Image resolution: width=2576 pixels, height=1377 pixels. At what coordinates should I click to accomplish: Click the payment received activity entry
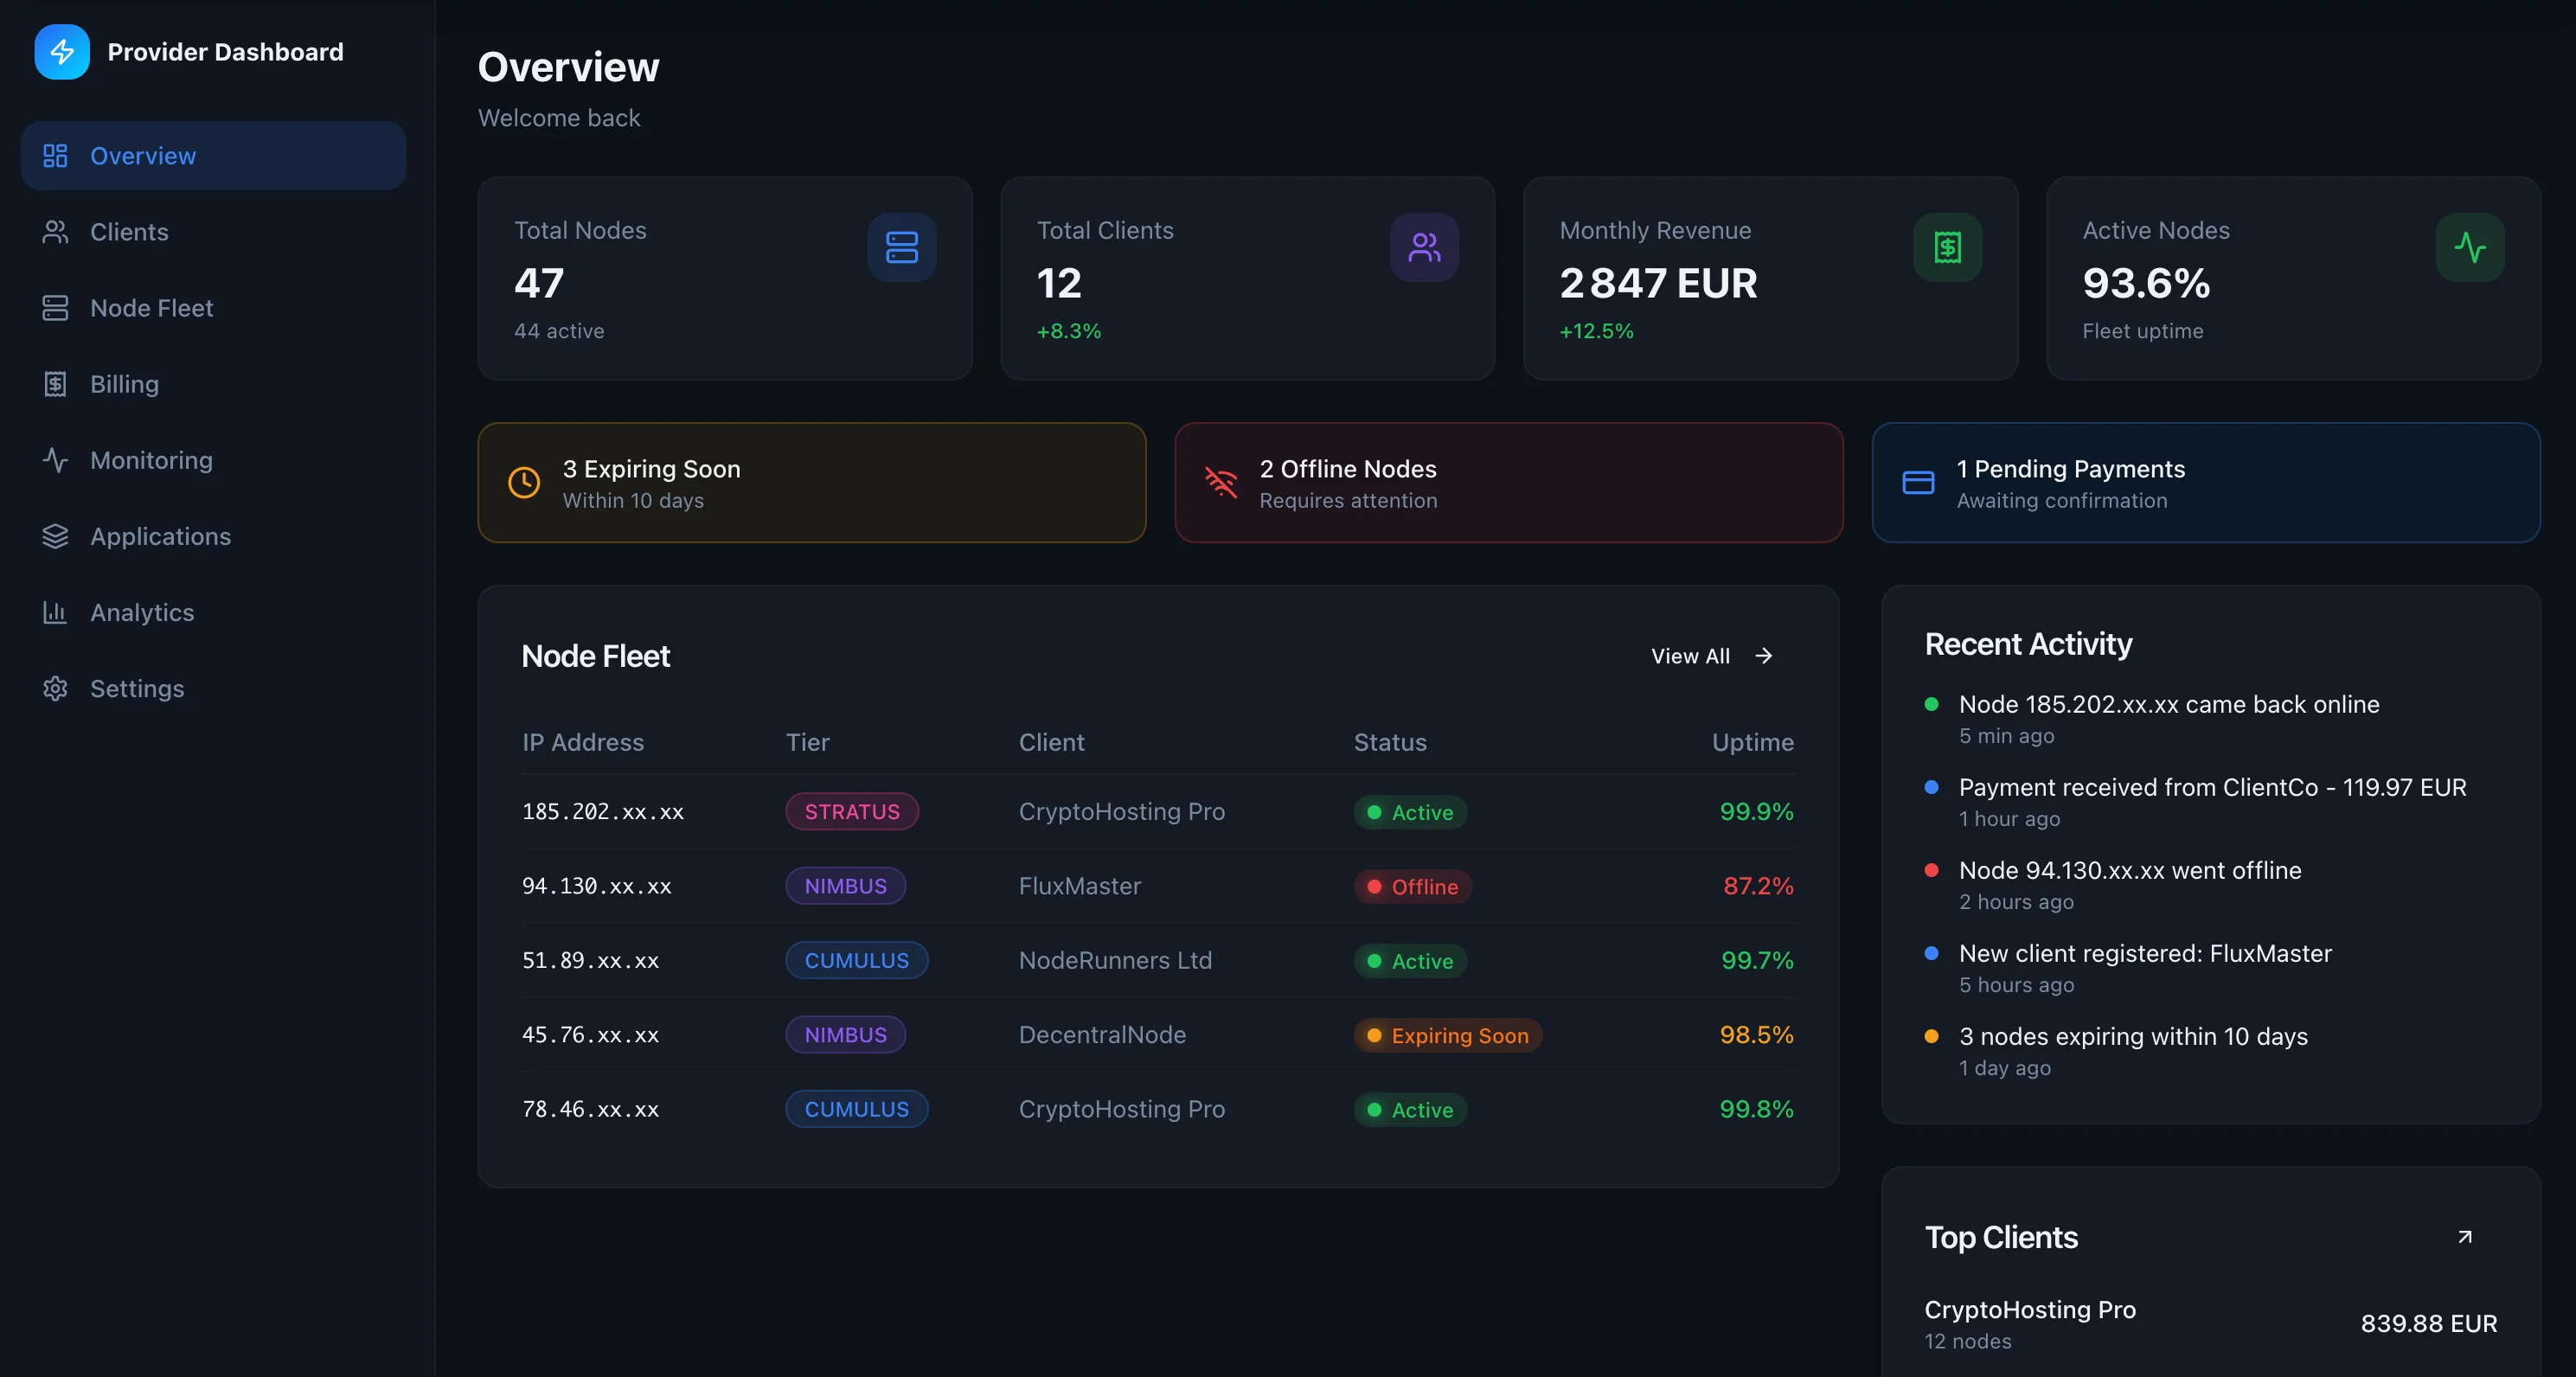tap(2211, 787)
